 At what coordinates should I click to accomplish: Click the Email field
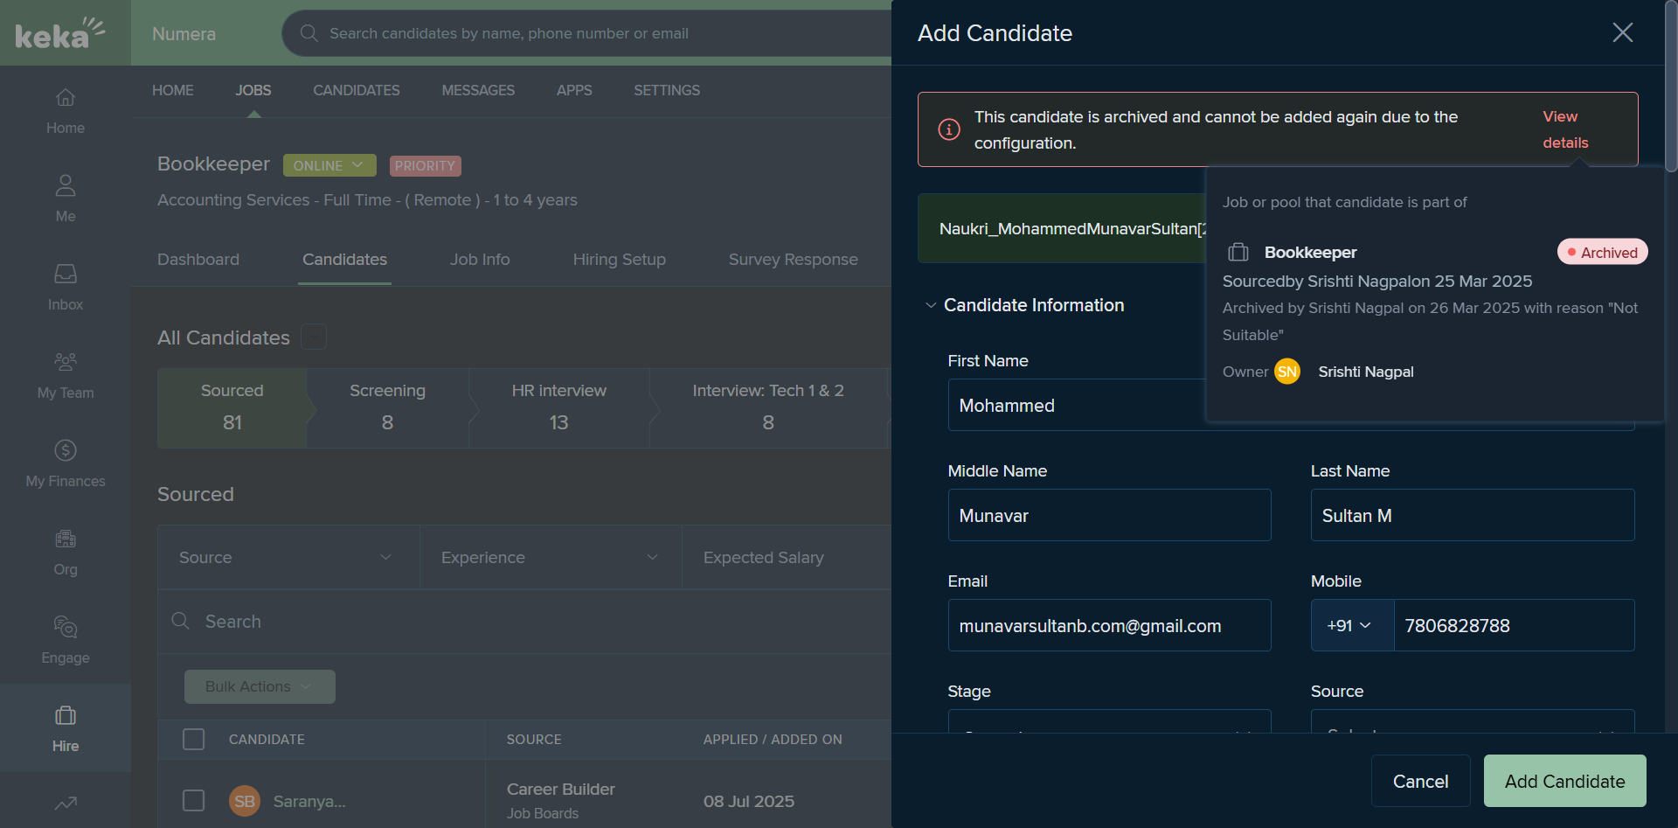coord(1110,625)
